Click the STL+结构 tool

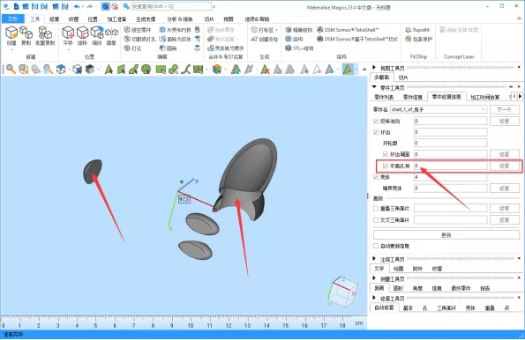click(299, 48)
